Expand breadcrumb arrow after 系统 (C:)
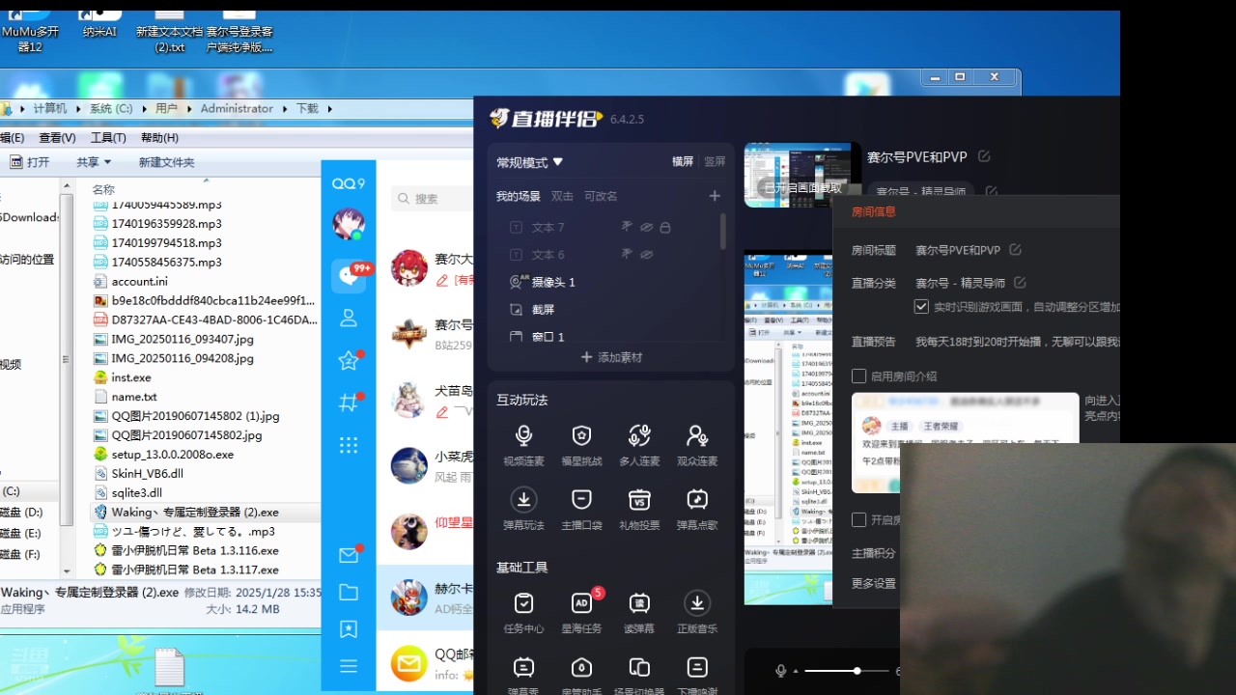This screenshot has width=1236, height=695. [x=145, y=109]
